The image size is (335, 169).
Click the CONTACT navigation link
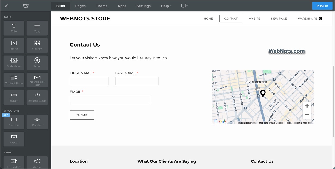[x=231, y=19]
